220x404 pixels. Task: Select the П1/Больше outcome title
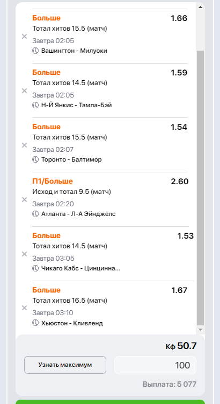pyautogui.click(x=53, y=181)
